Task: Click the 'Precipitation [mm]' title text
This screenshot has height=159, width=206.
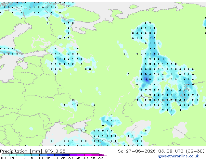Action: pos(21,151)
